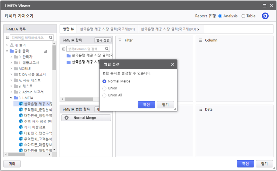Screen dimensions: 277x171
Task: Click the search magnifier in i-META 목록
Action: 51,38
